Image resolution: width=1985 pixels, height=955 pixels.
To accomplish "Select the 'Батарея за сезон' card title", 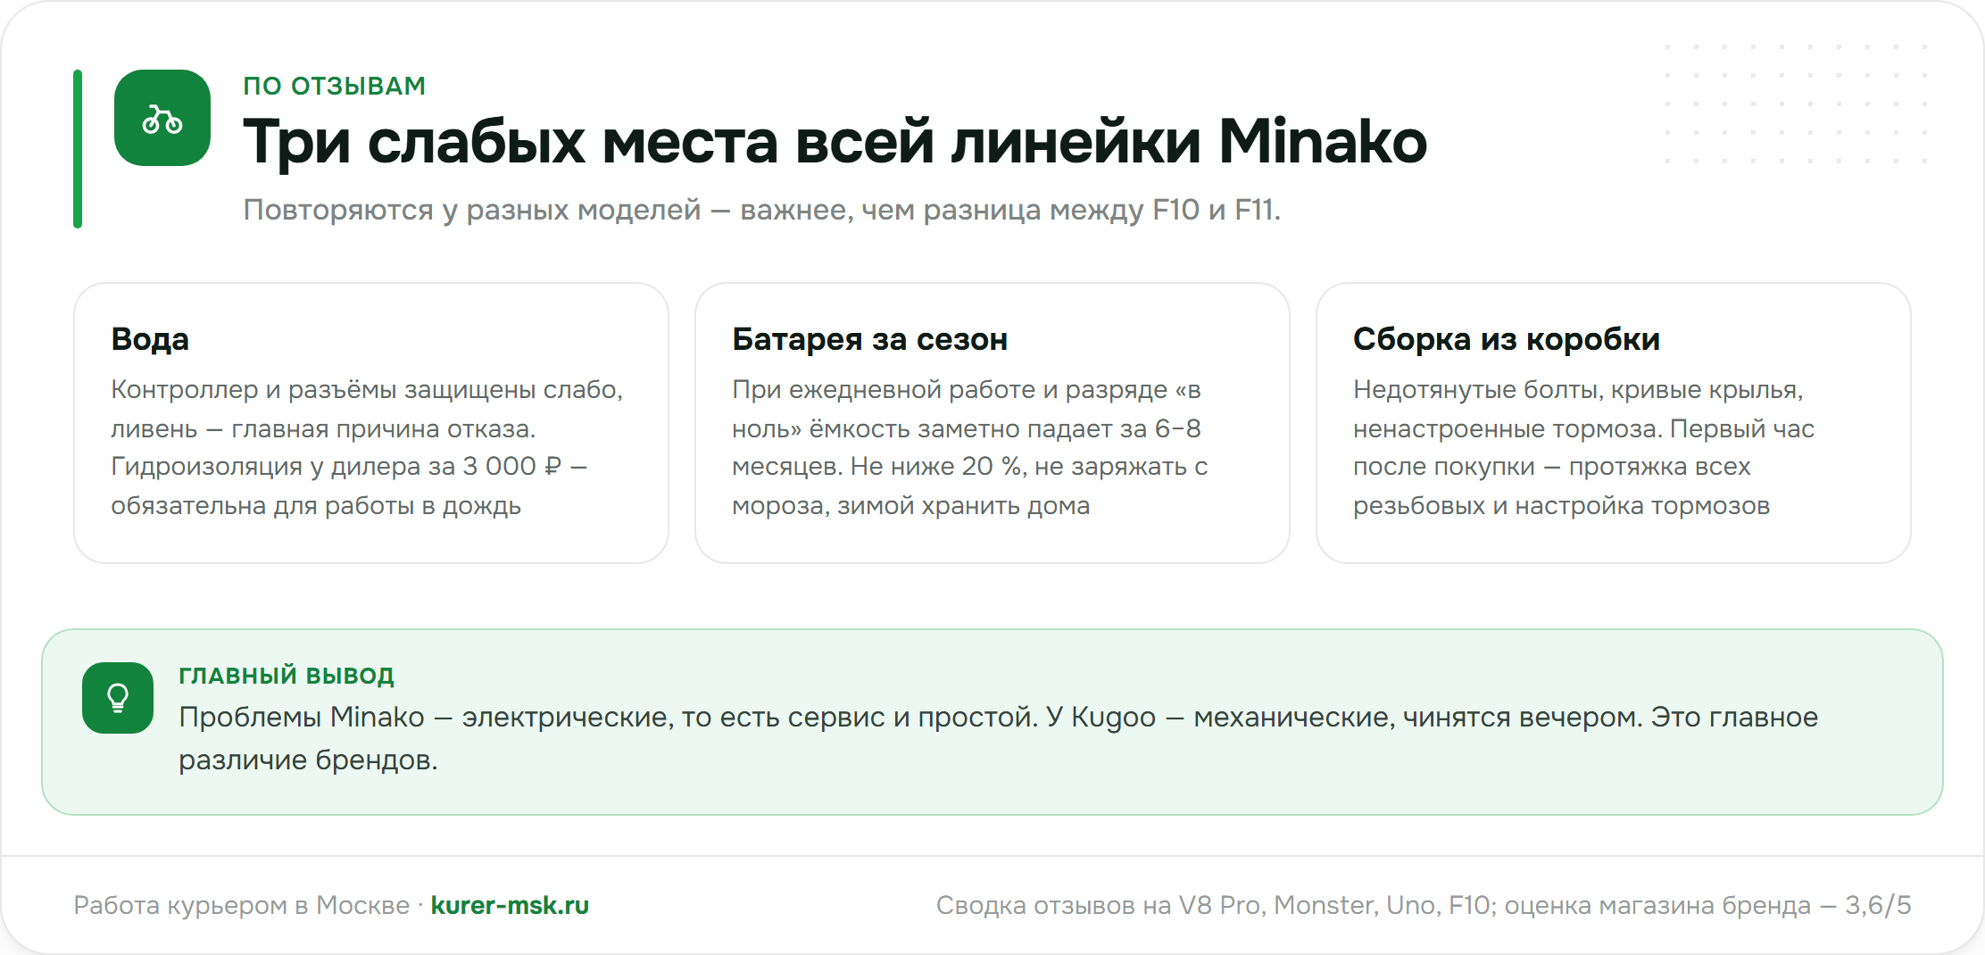I will coord(869,339).
